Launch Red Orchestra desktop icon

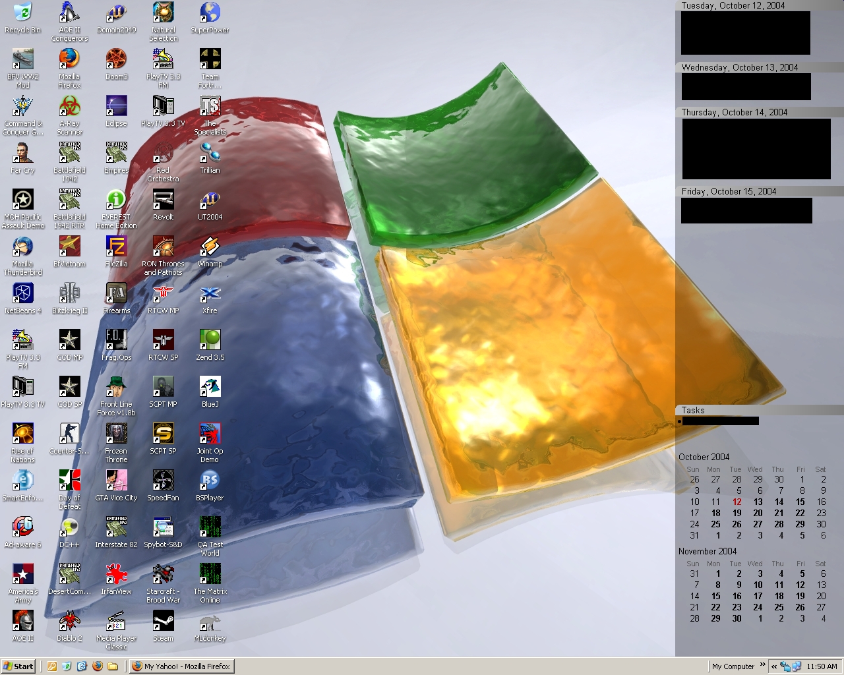coord(163,162)
